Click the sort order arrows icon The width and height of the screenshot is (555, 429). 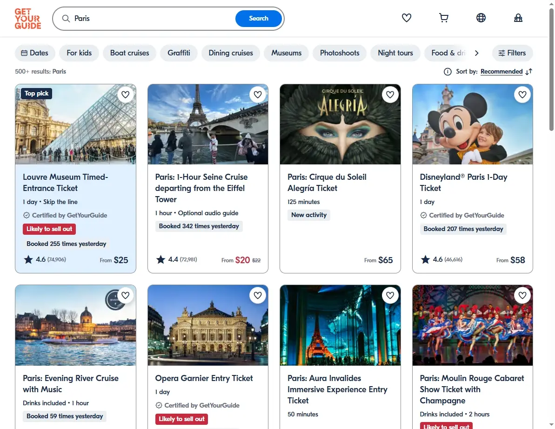529,72
